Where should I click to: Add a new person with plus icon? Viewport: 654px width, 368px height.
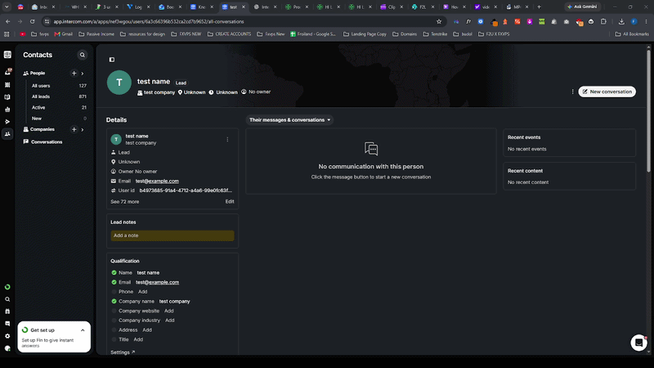[74, 73]
